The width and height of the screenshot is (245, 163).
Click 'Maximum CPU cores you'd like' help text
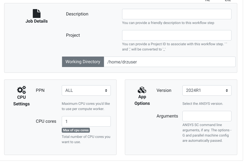[86, 106]
